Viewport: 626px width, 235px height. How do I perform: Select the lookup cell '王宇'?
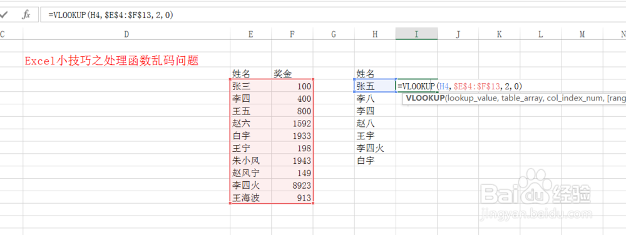click(x=375, y=136)
